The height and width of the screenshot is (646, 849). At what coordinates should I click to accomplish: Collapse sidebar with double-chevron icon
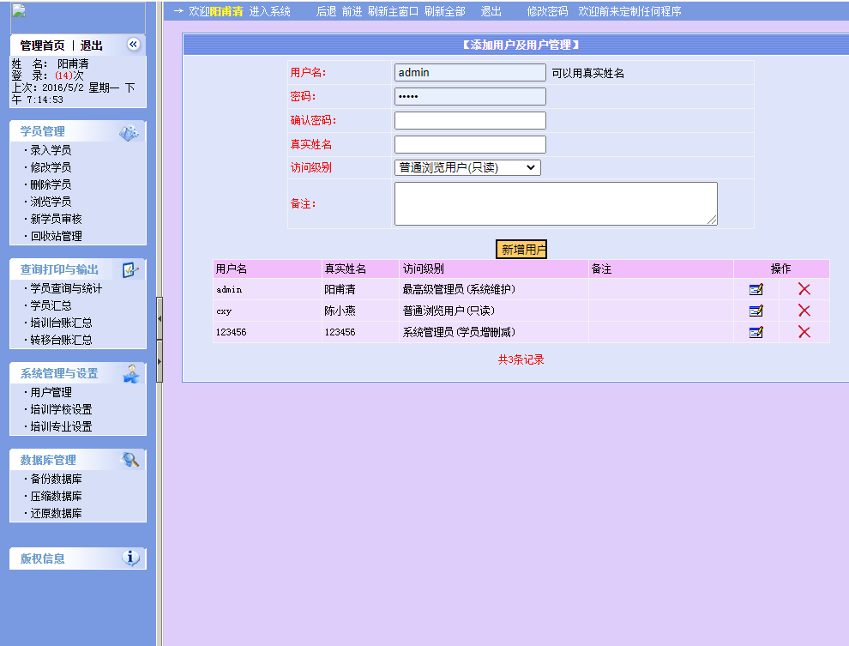133,45
